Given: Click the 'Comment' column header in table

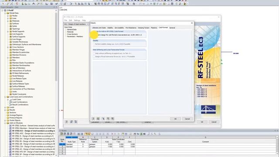Looking at the screenshot, I should pos(205,142).
